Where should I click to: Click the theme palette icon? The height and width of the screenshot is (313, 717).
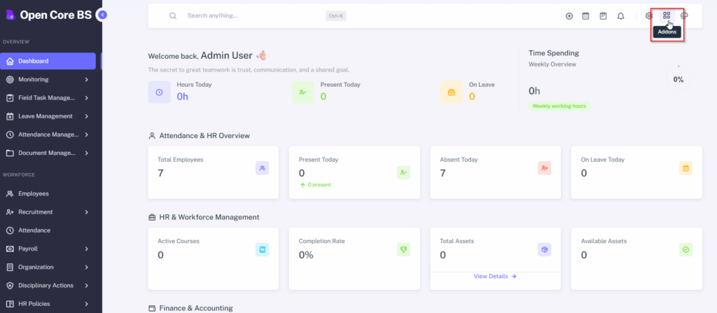(x=684, y=15)
